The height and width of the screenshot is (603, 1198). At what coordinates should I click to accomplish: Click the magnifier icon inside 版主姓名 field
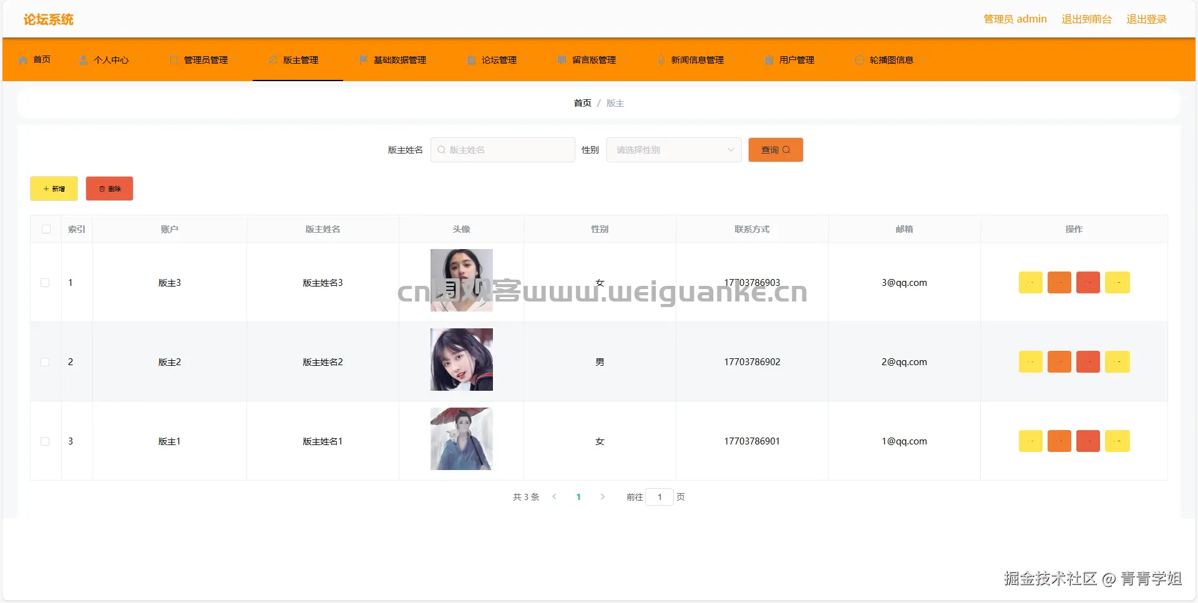(441, 150)
